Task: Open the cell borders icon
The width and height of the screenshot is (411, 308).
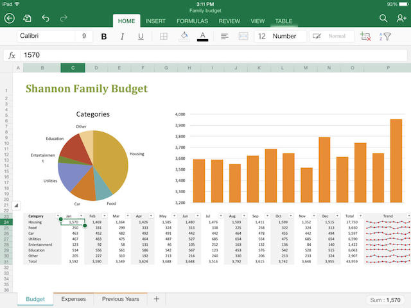Action: click(x=164, y=36)
